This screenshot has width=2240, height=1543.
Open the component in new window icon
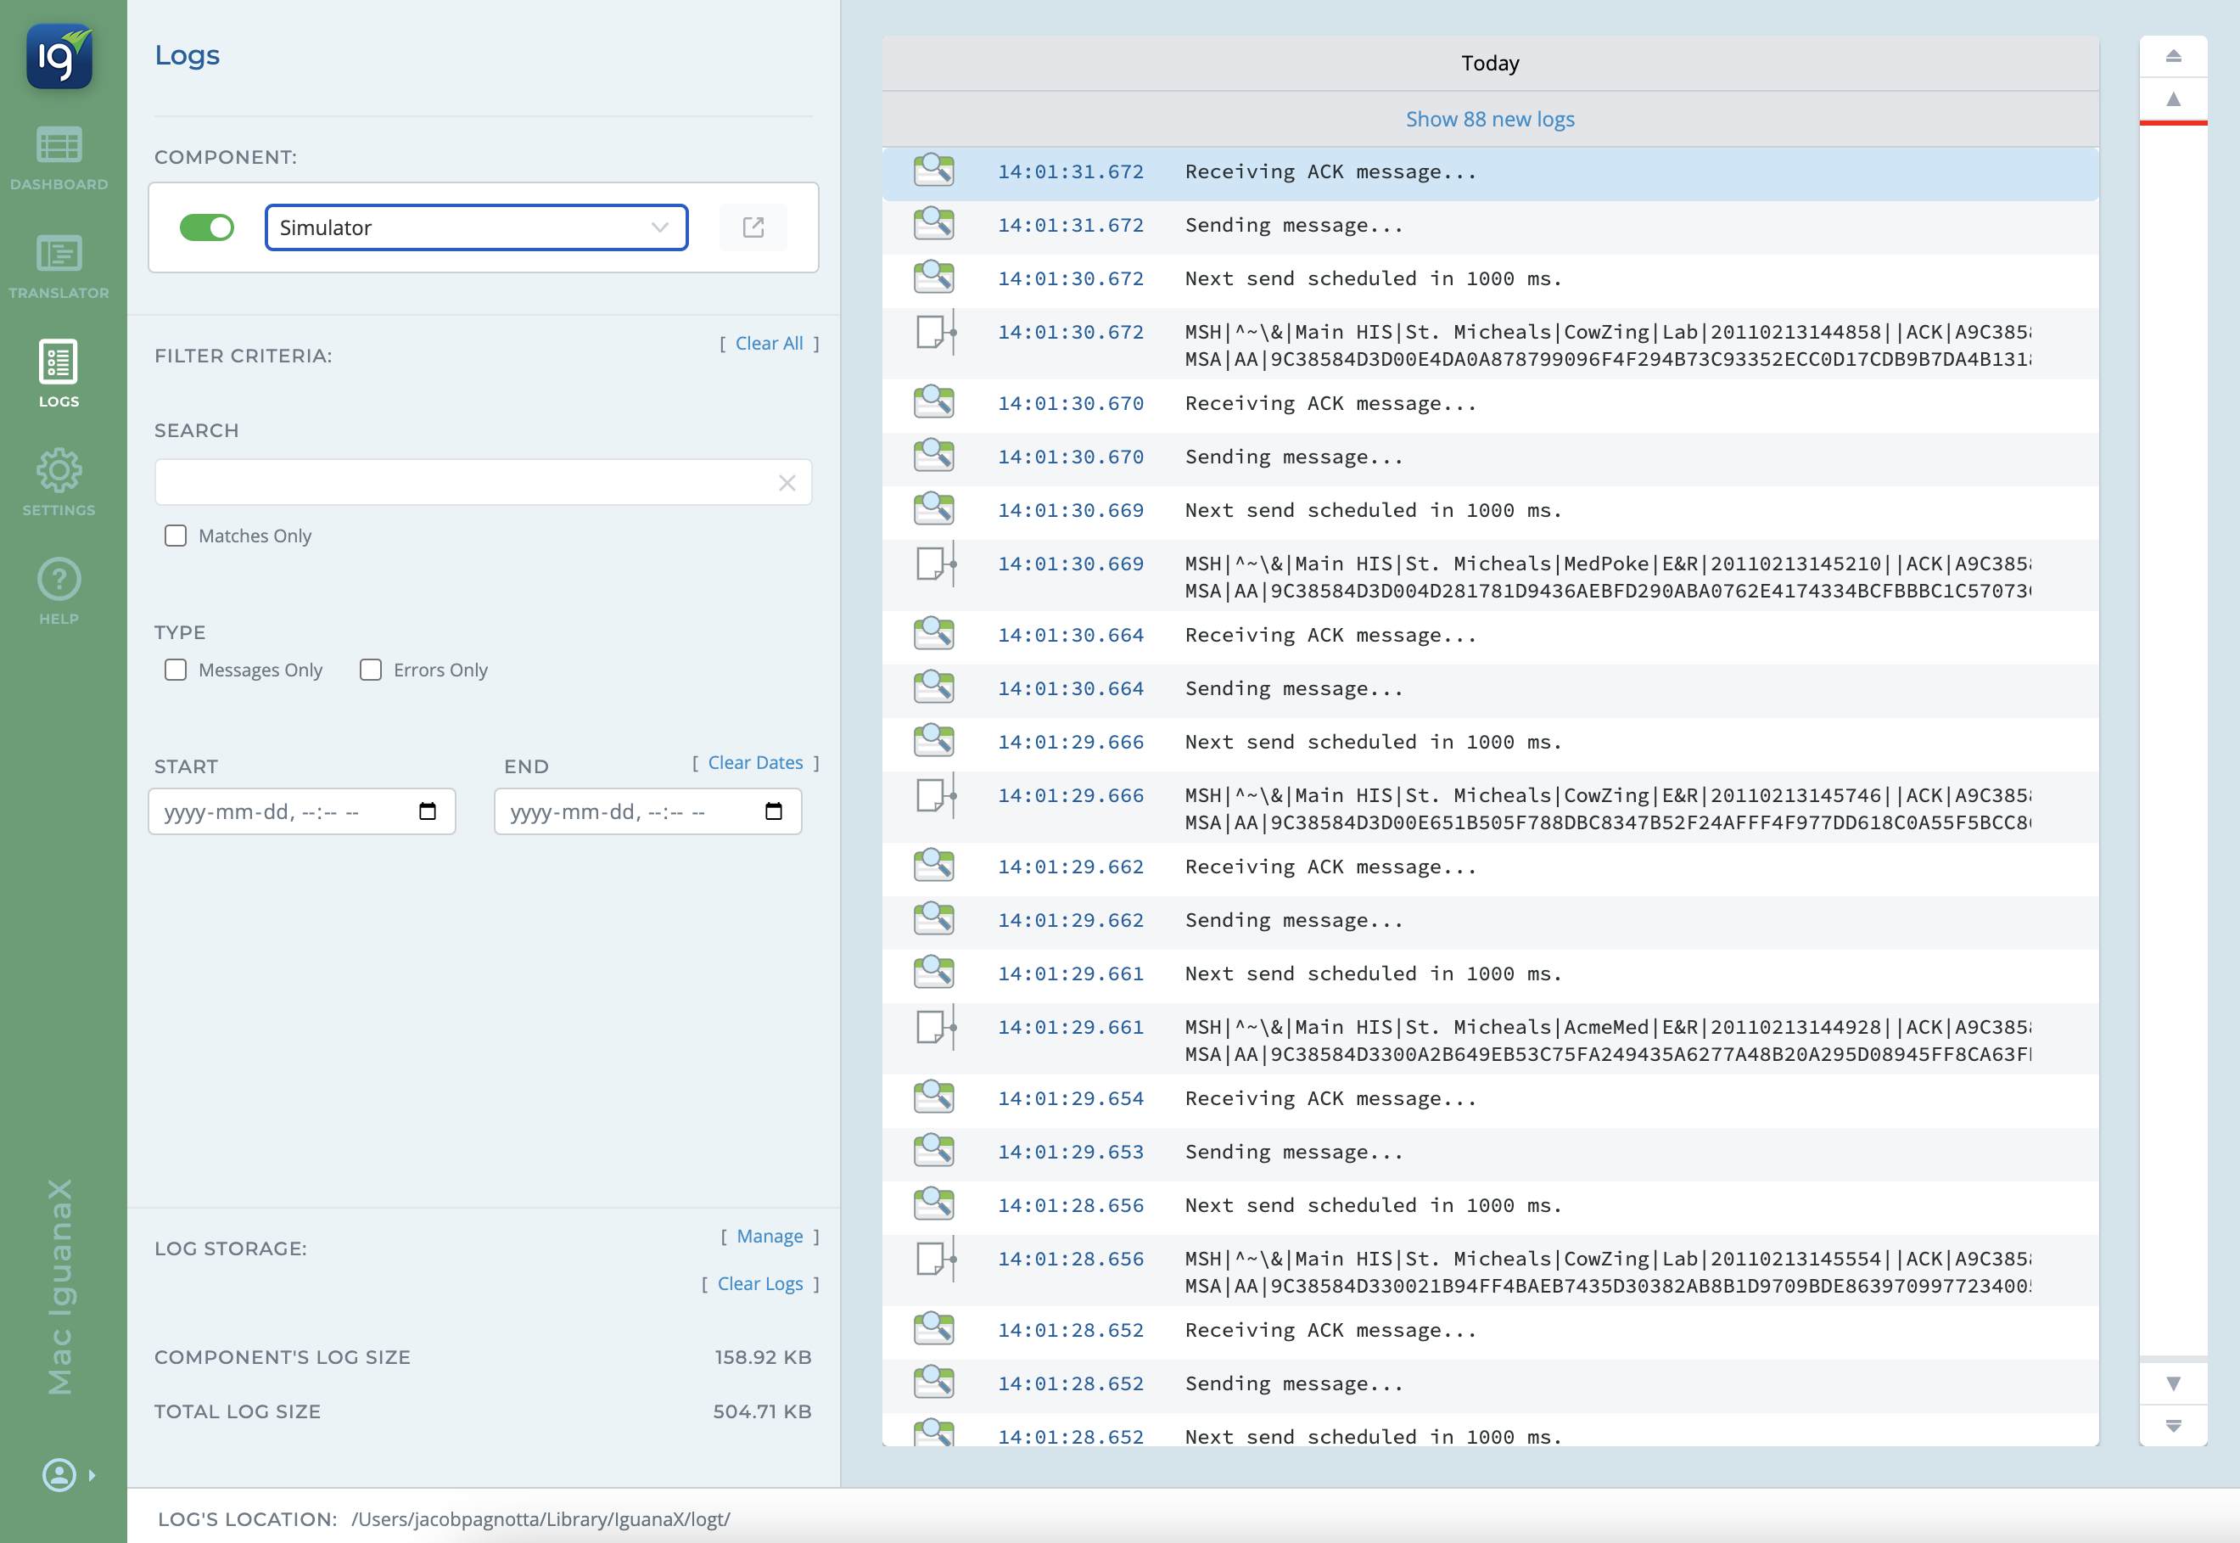click(x=753, y=228)
